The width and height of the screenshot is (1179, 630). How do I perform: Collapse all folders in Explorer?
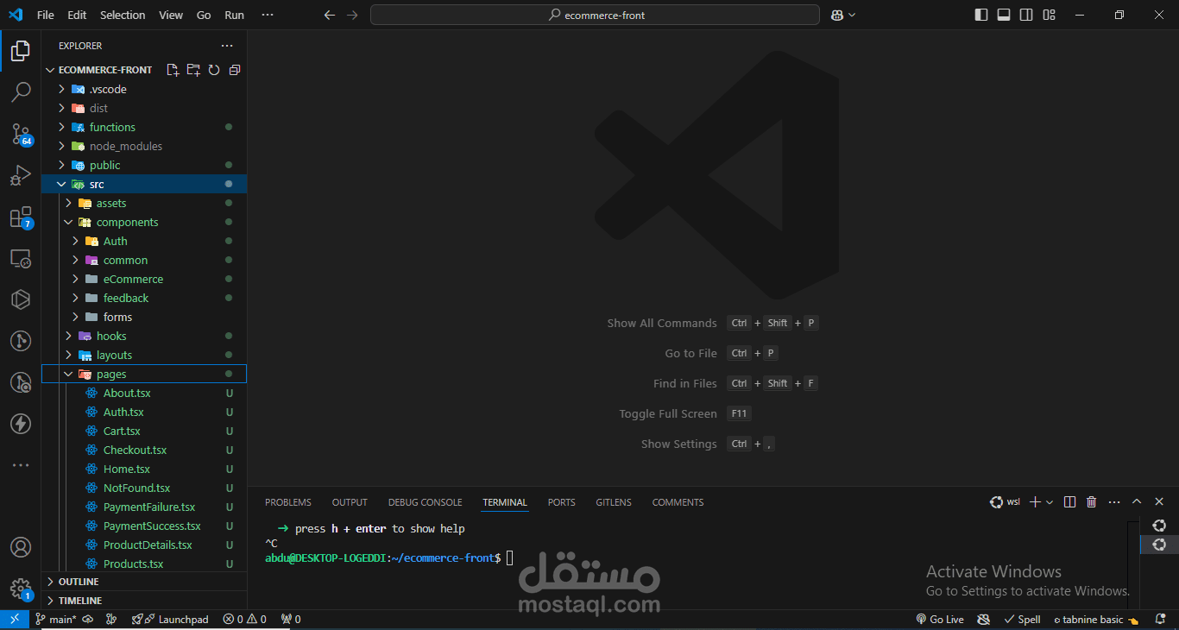click(235, 70)
